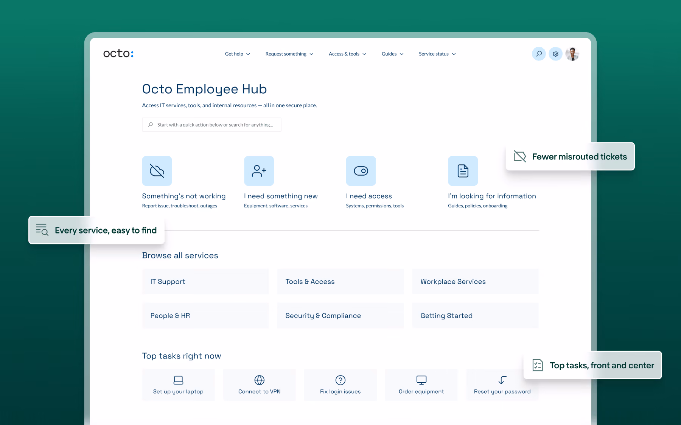681x425 pixels.
Task: Click the globe icon for VPN
Action: coord(260,380)
